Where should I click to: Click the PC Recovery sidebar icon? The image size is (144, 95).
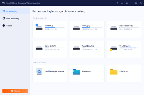click(4, 11)
